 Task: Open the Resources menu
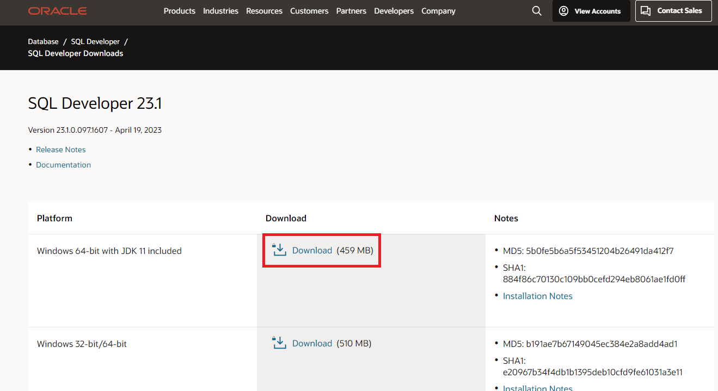coord(264,10)
